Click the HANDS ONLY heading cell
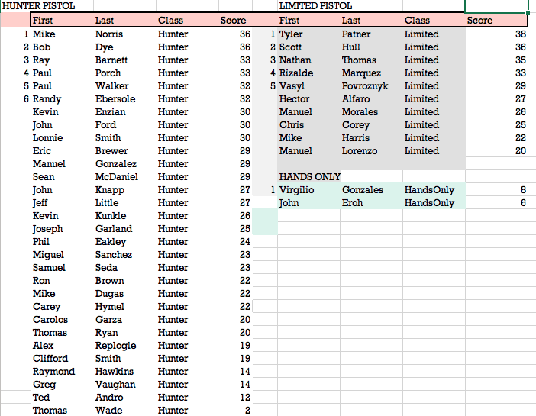This screenshot has width=536, height=416. tap(308, 177)
